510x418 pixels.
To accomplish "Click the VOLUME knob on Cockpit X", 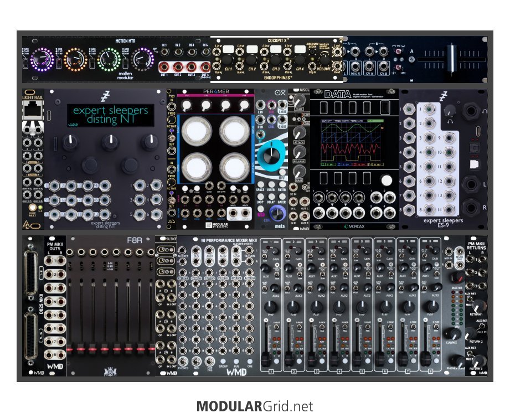I will click(324, 59).
